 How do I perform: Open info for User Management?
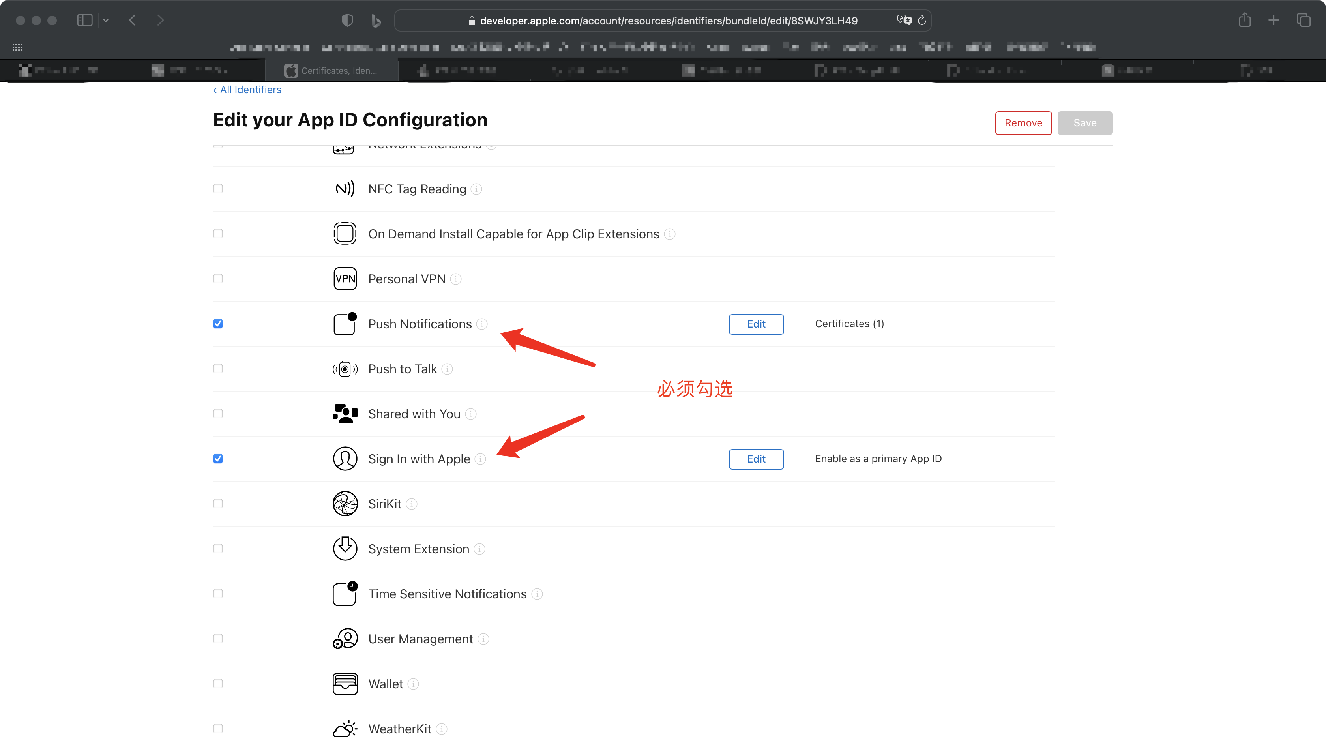tap(483, 639)
